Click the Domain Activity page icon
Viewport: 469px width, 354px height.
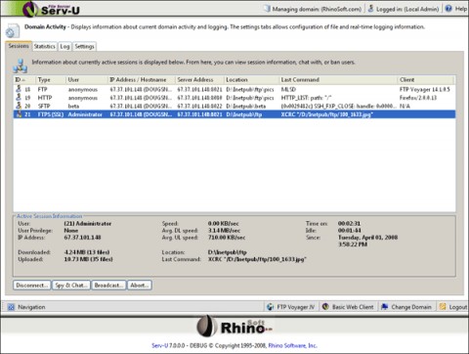pos(12,30)
